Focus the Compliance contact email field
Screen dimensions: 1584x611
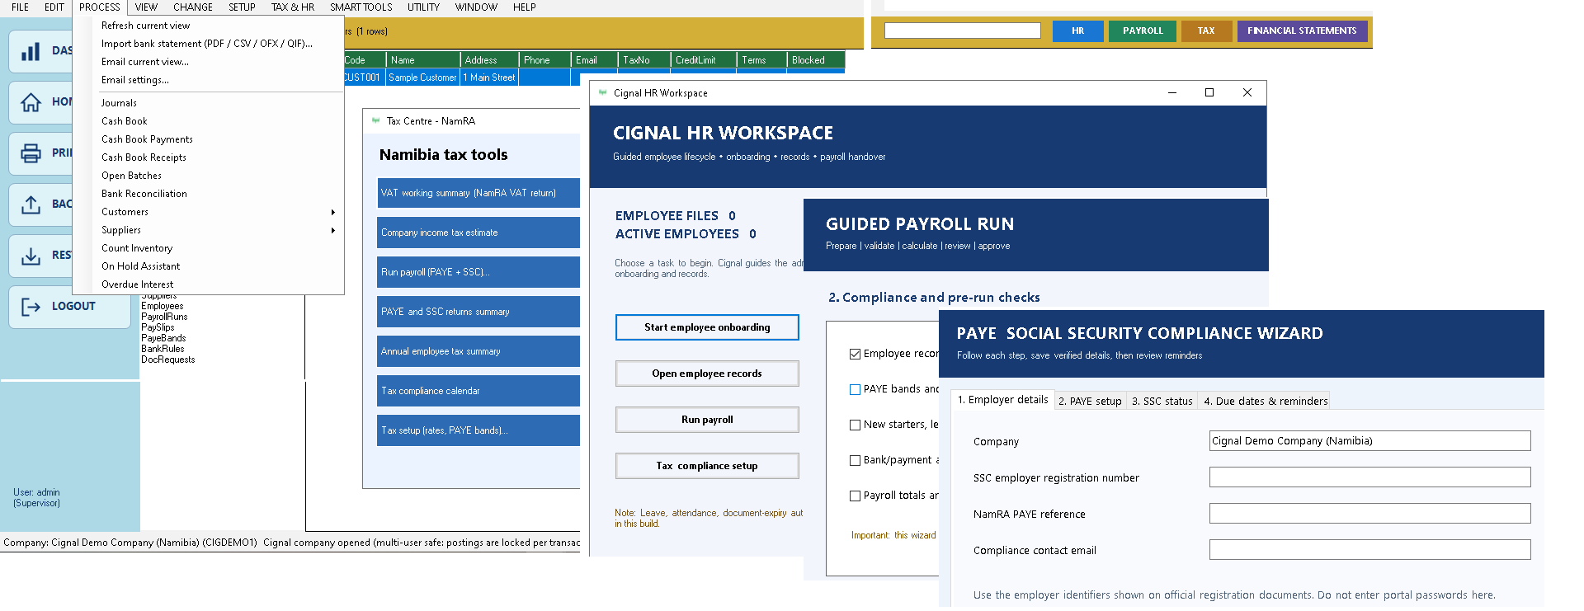click(x=1369, y=550)
